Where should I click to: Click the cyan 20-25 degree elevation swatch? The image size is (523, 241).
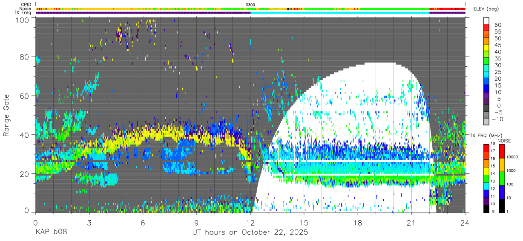tap(486, 75)
